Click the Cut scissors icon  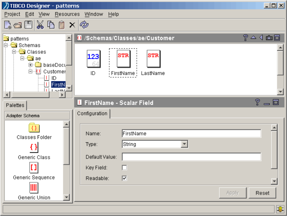tap(40, 25)
